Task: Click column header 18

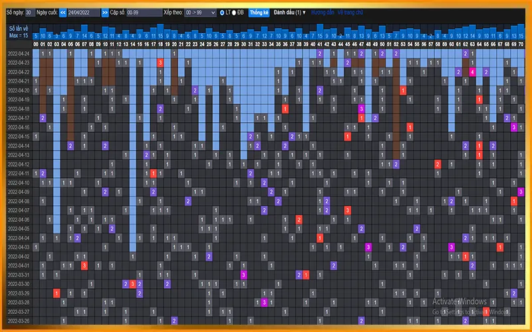Action: click(160, 44)
